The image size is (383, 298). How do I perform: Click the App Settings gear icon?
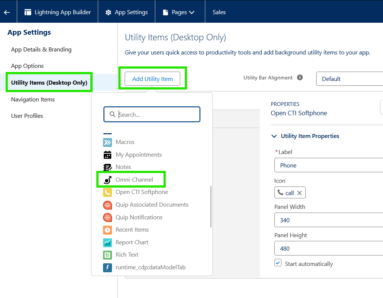(108, 12)
